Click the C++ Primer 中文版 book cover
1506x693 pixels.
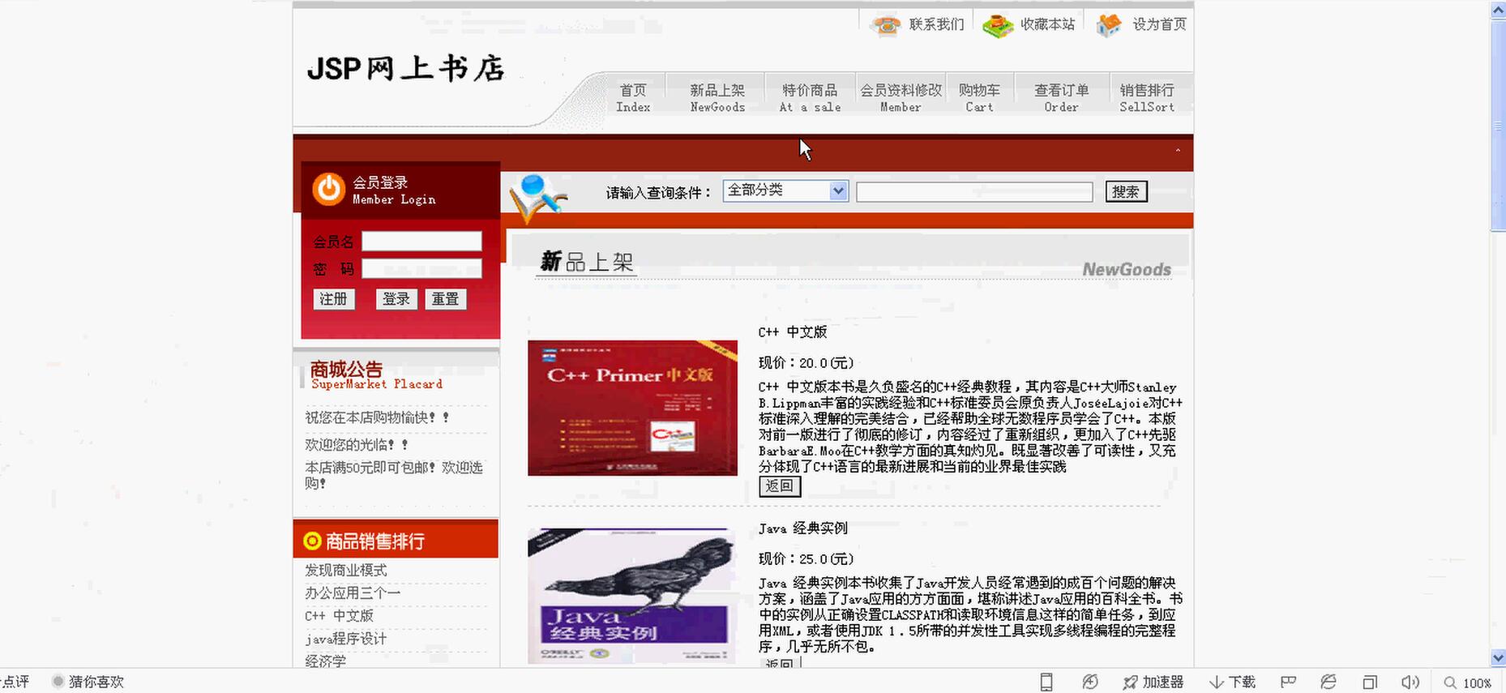[632, 408]
